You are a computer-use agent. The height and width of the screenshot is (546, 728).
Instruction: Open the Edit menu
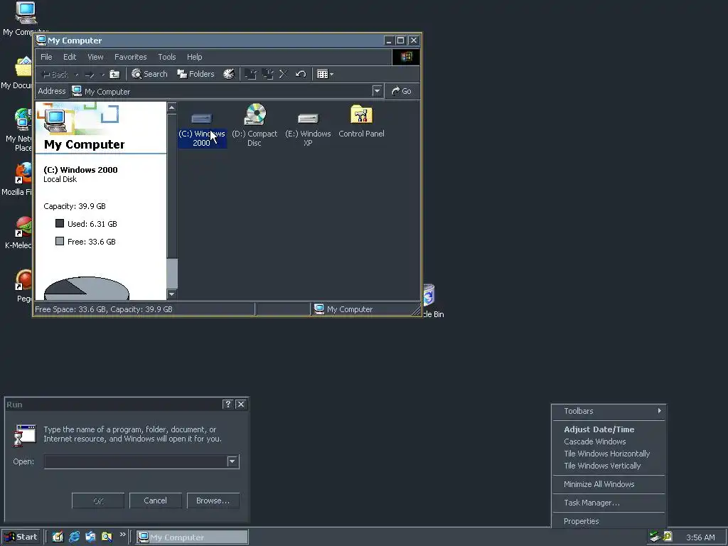tap(70, 57)
